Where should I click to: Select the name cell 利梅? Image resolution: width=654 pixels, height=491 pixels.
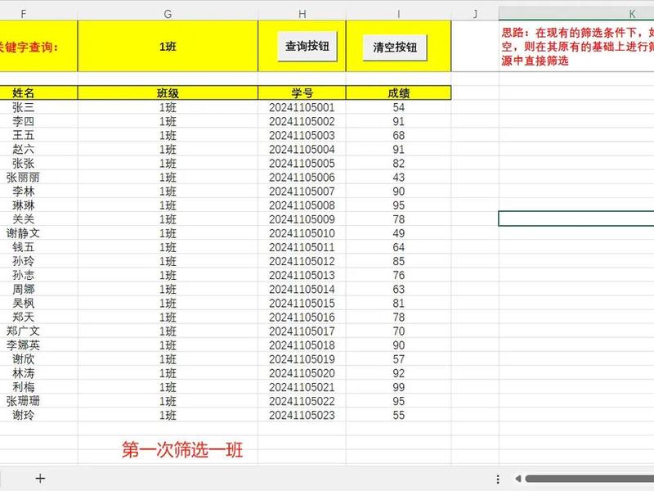pyautogui.click(x=38, y=387)
